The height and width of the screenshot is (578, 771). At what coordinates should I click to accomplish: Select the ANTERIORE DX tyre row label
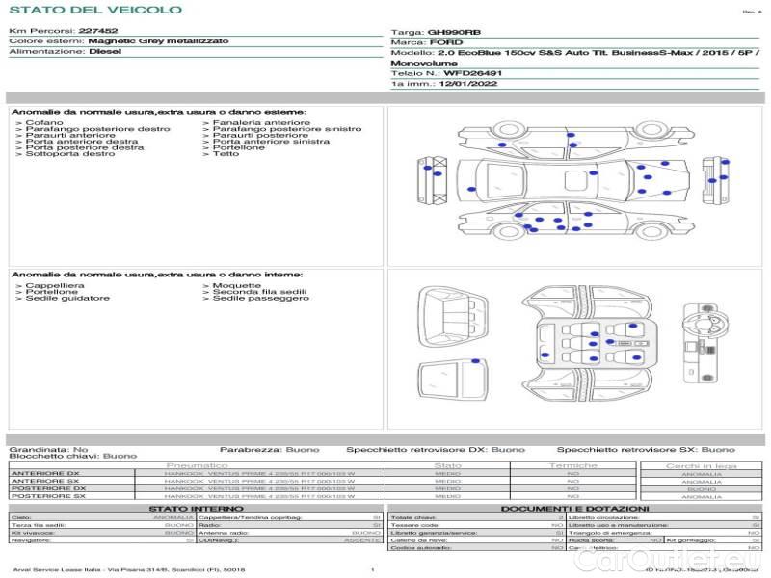click(x=45, y=474)
